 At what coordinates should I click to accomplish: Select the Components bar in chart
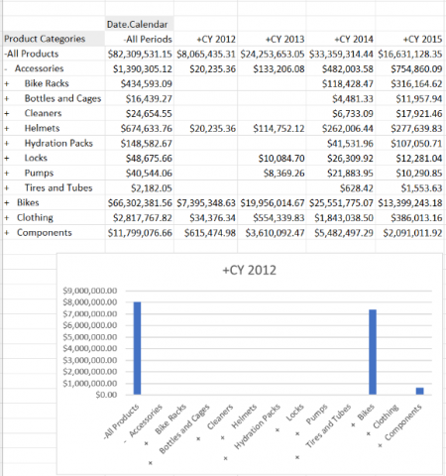pyautogui.click(x=419, y=391)
